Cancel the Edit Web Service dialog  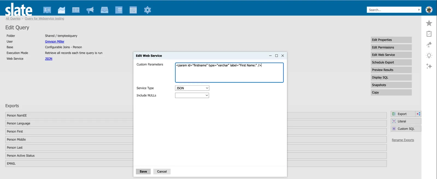(x=162, y=171)
